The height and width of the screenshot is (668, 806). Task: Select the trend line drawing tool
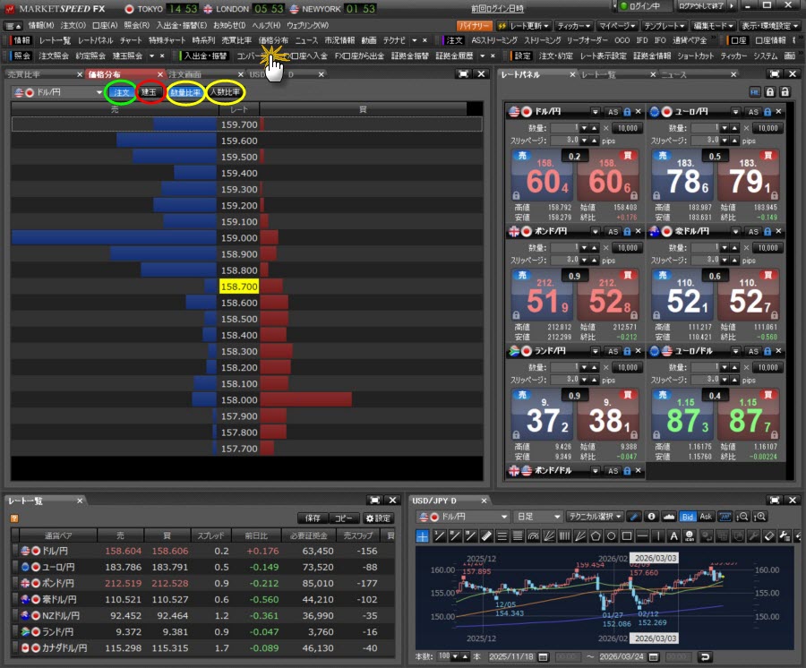pos(439,536)
